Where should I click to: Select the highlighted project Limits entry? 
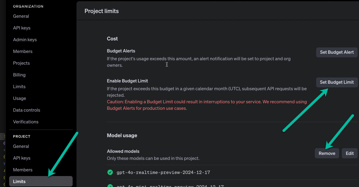(x=19, y=181)
